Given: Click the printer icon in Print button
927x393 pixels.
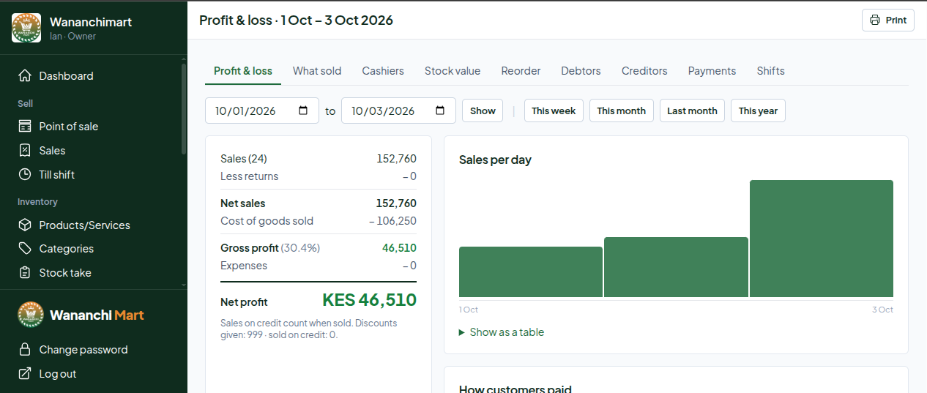Looking at the screenshot, I should coord(875,20).
